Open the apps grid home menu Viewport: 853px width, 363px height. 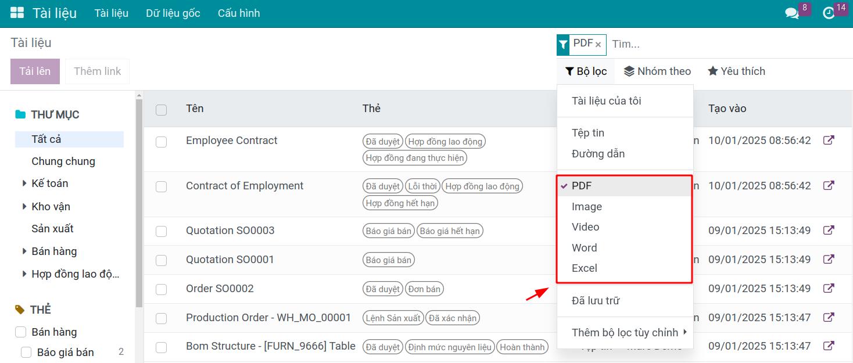[17, 13]
